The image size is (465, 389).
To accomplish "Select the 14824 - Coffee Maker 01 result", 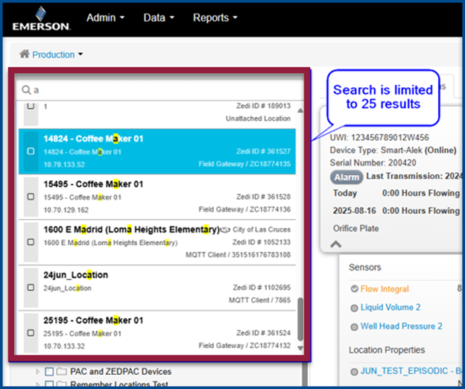I will (157, 151).
